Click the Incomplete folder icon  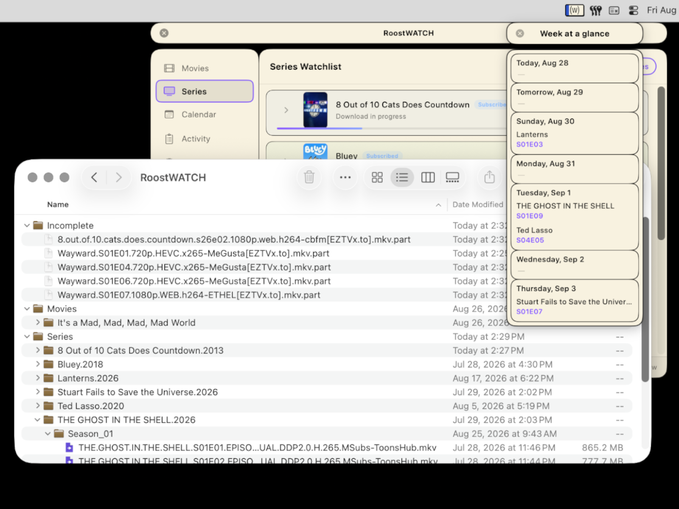point(38,225)
